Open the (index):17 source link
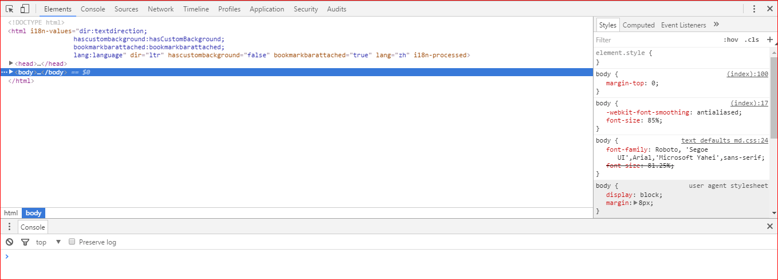 pyautogui.click(x=749, y=103)
